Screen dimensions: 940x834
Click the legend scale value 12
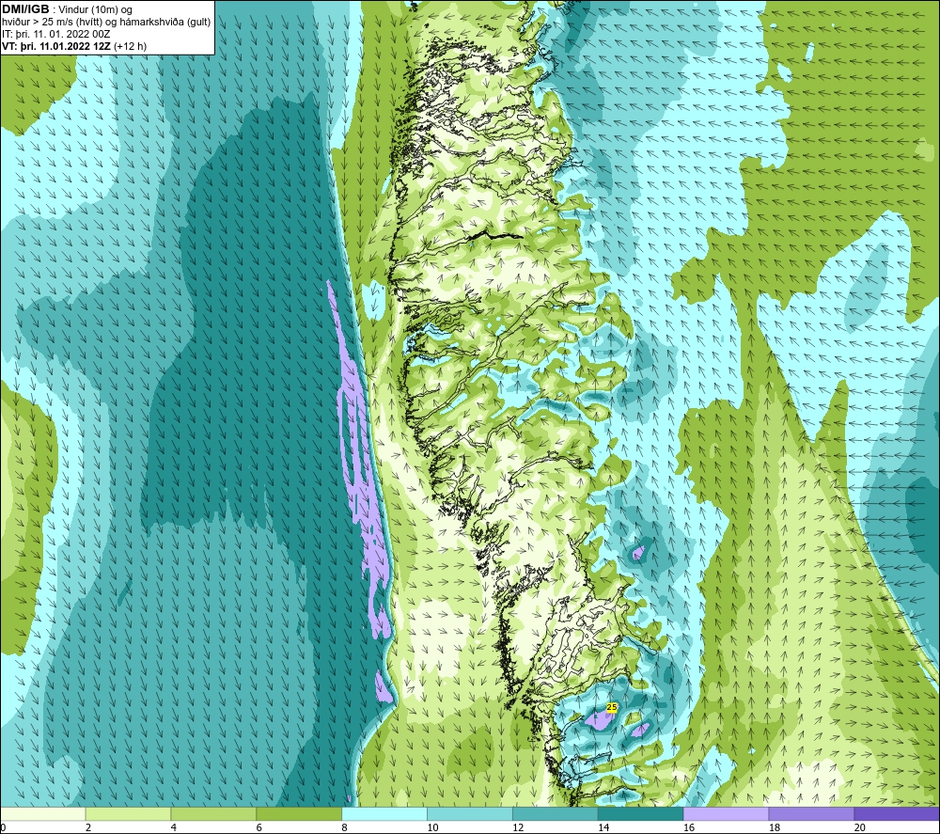(518, 827)
